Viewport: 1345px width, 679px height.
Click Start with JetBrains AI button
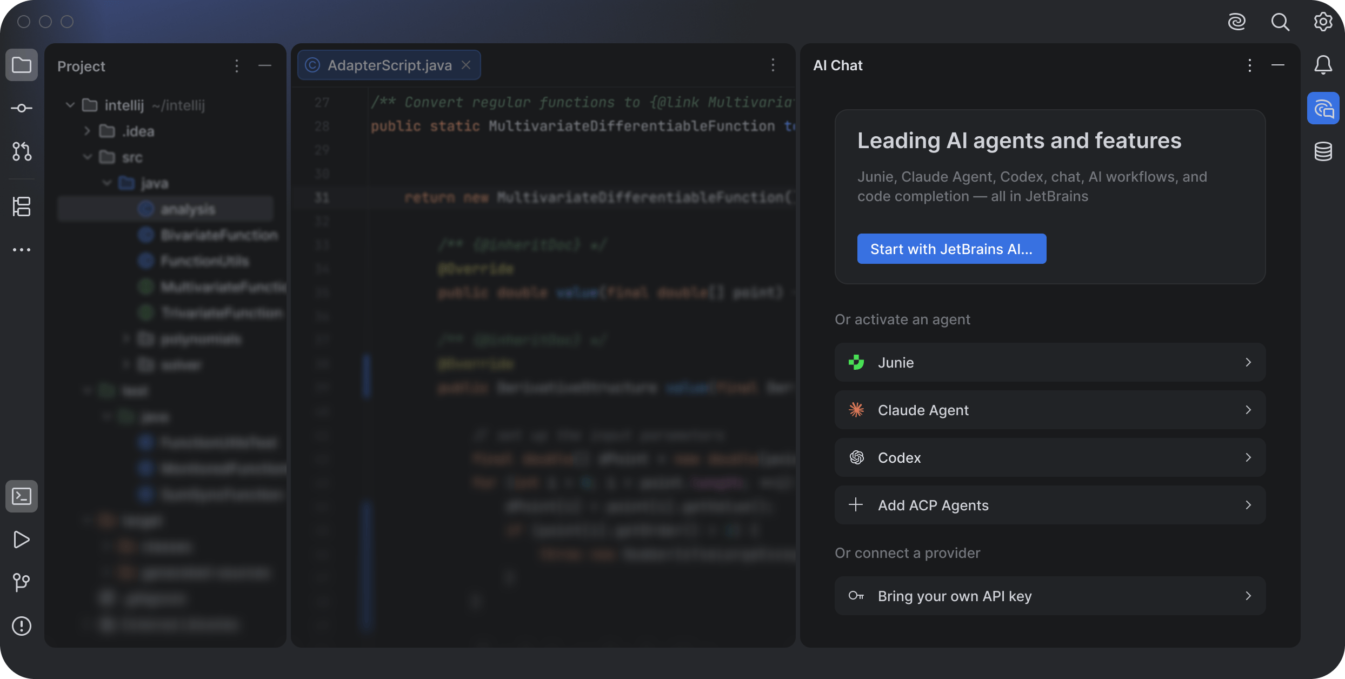(x=951, y=249)
